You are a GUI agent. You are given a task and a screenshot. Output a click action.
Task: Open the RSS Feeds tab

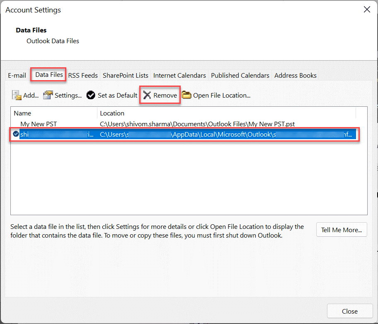(83, 75)
